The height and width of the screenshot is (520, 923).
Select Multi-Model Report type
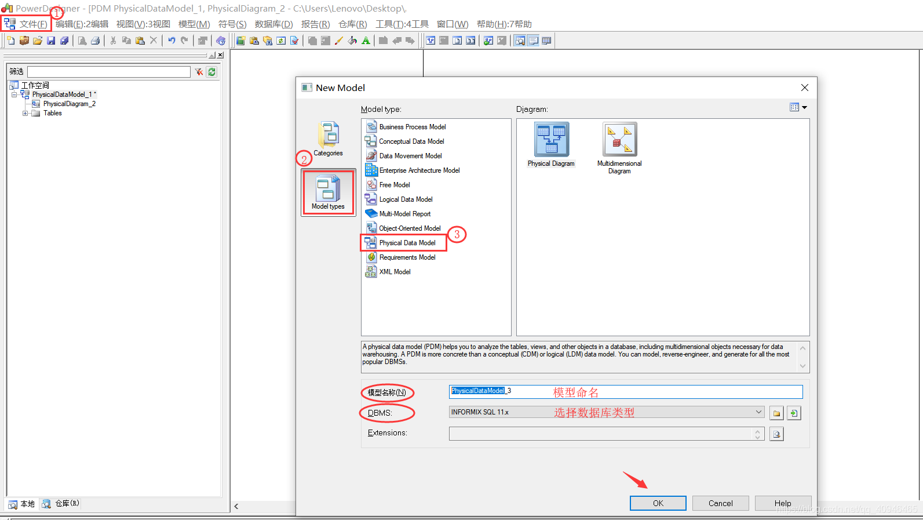click(x=399, y=214)
